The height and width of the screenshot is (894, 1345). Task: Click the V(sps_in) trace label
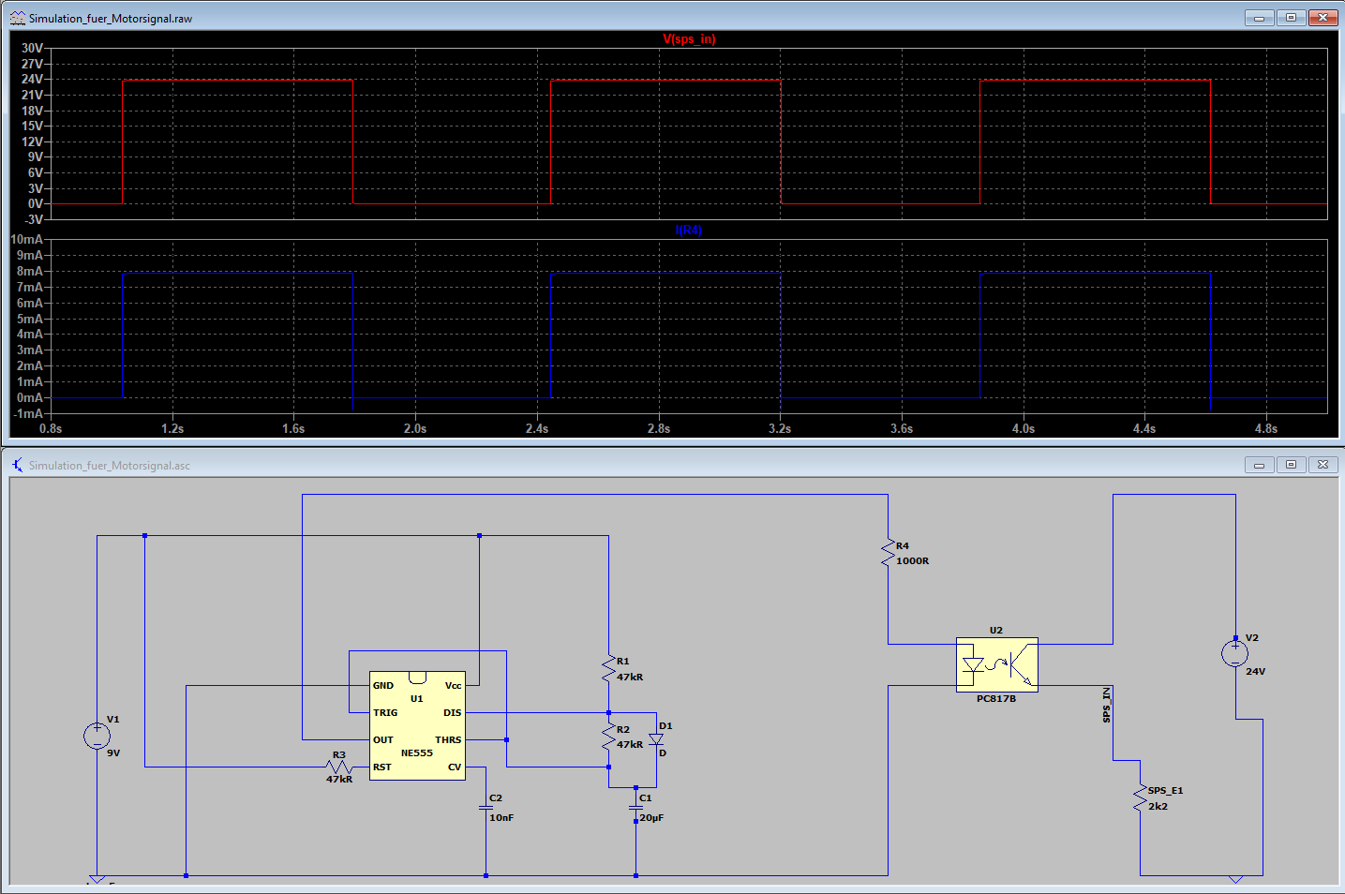tap(689, 39)
